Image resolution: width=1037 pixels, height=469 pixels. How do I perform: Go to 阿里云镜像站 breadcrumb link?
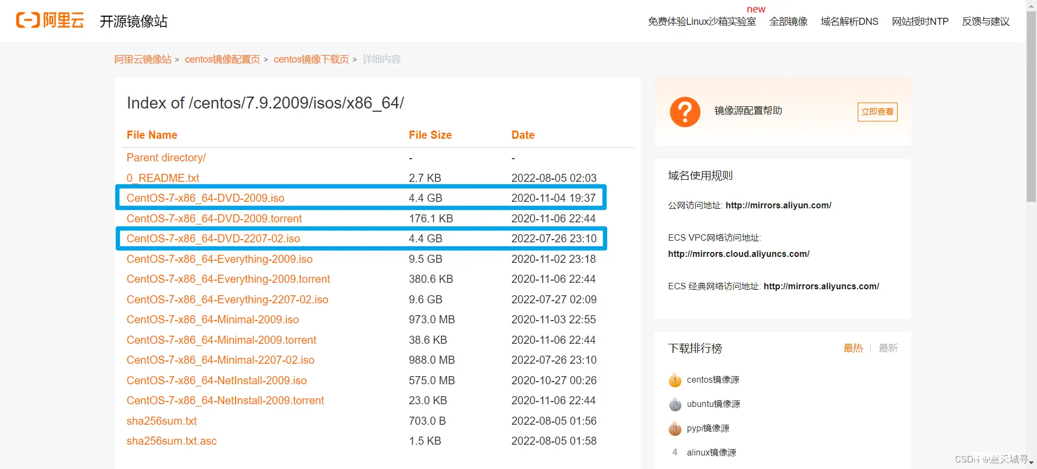tap(143, 59)
